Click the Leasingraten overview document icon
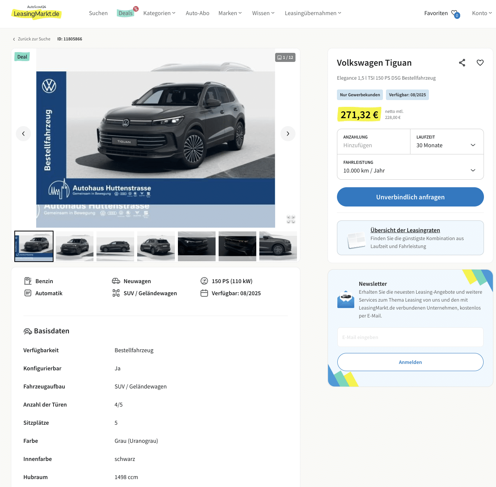Screen dimensions: 496x487 [x=356, y=240]
